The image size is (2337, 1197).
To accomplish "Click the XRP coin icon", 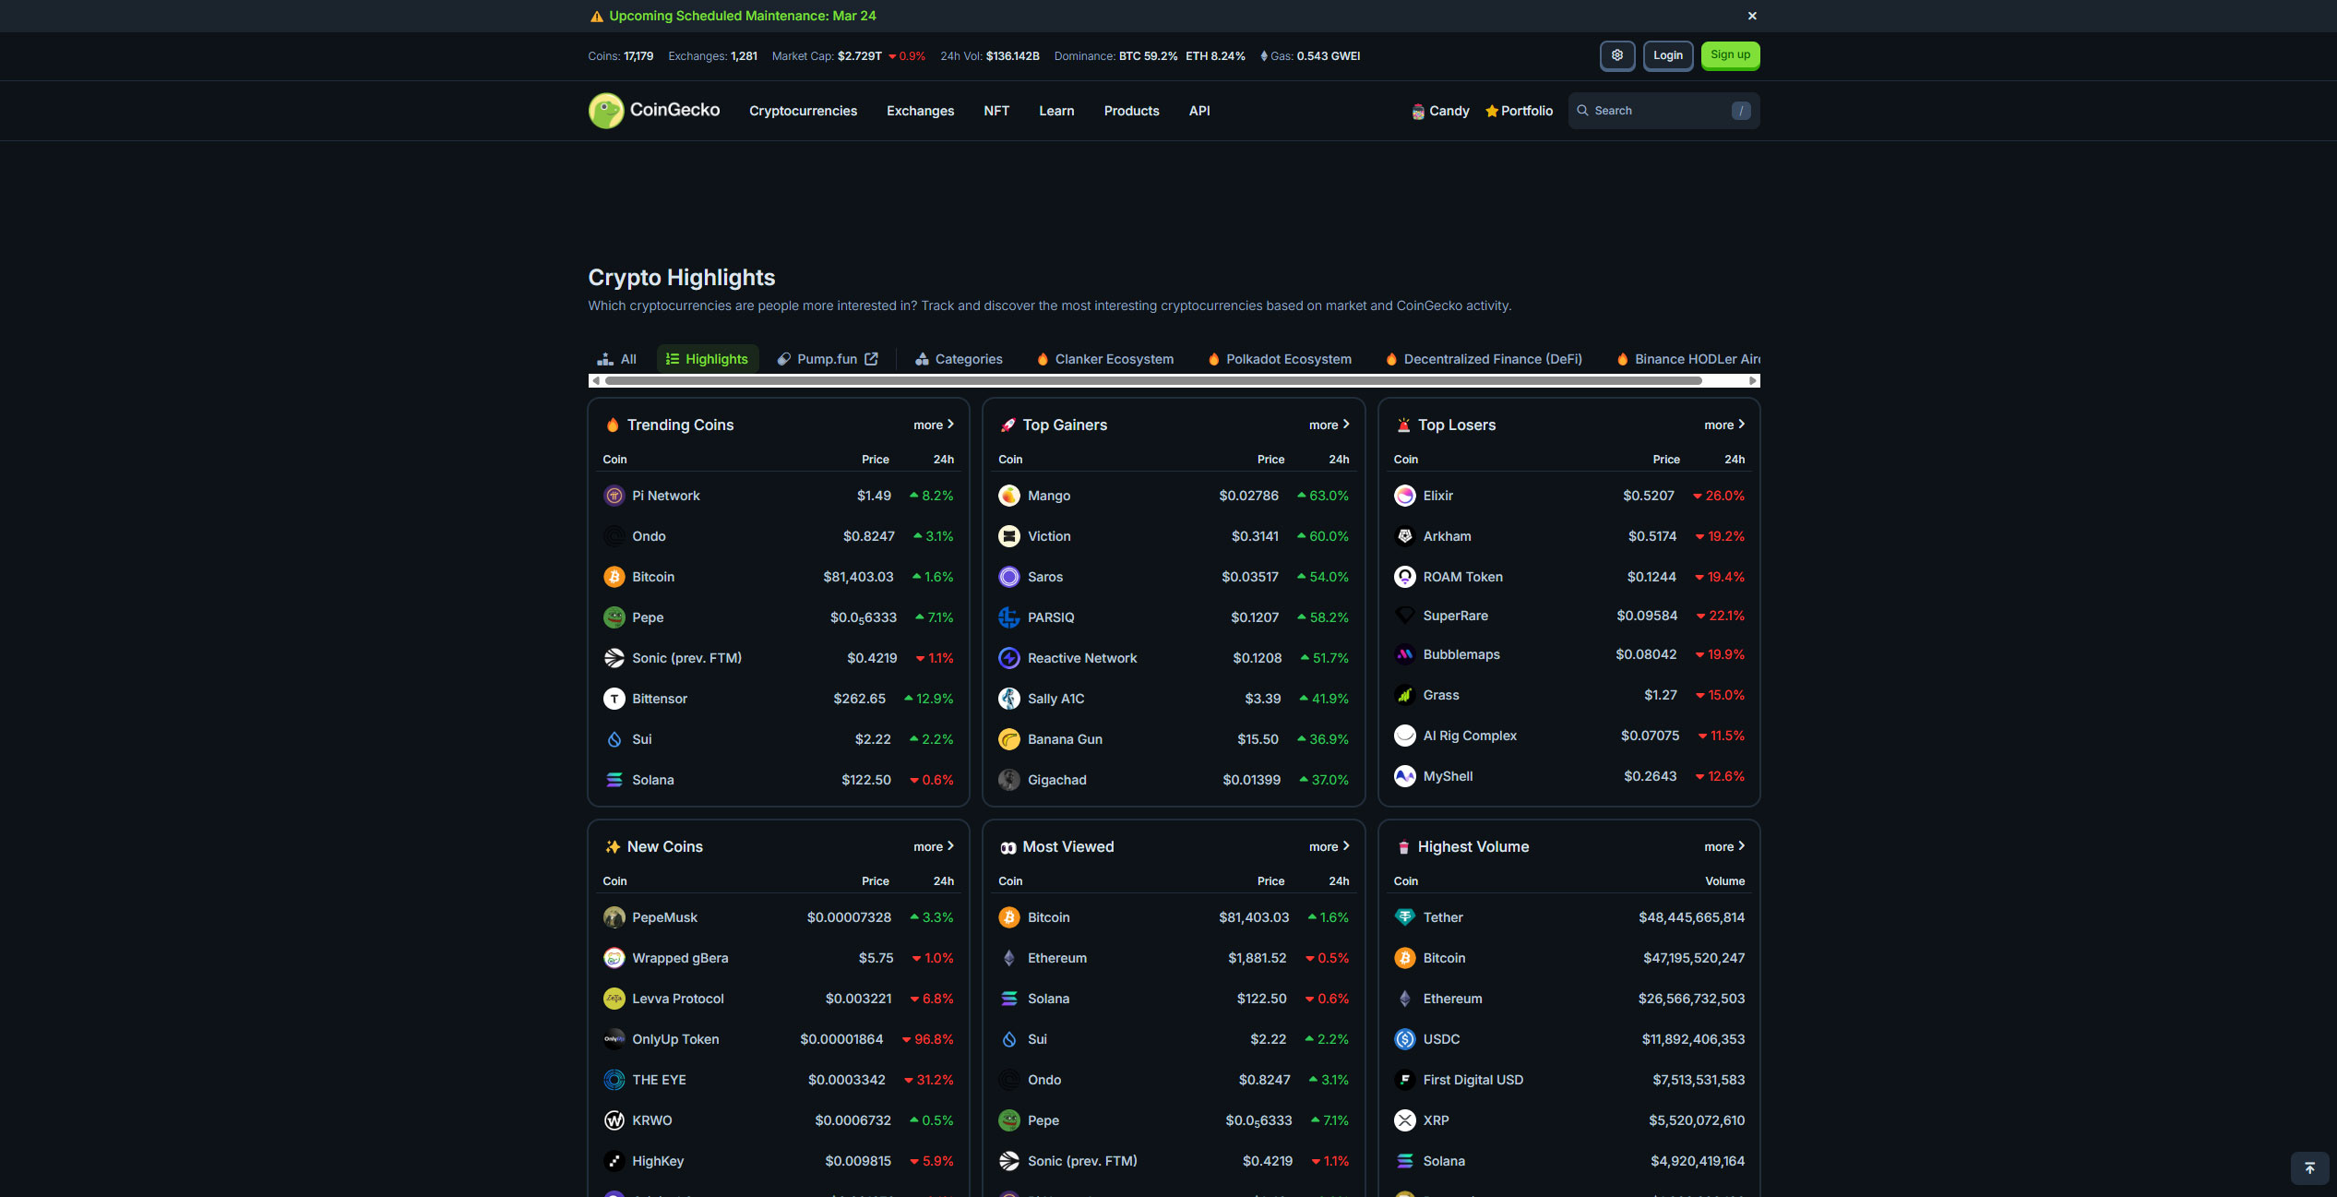I will click(1405, 1120).
